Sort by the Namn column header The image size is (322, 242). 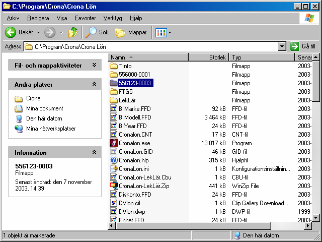point(148,57)
